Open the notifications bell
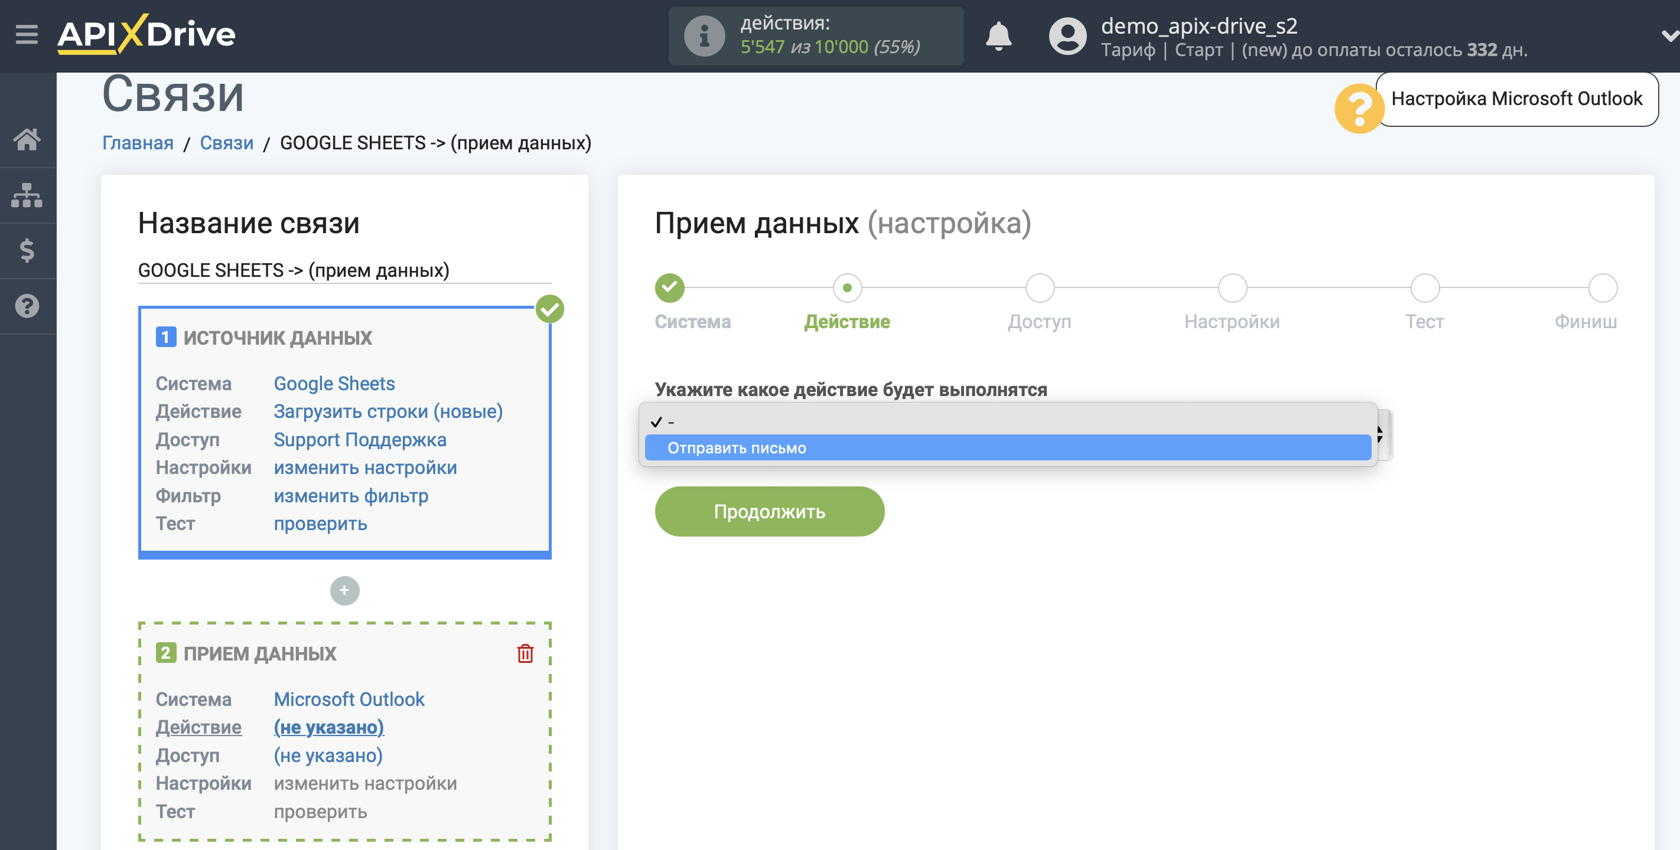1680x850 pixels. [x=998, y=36]
